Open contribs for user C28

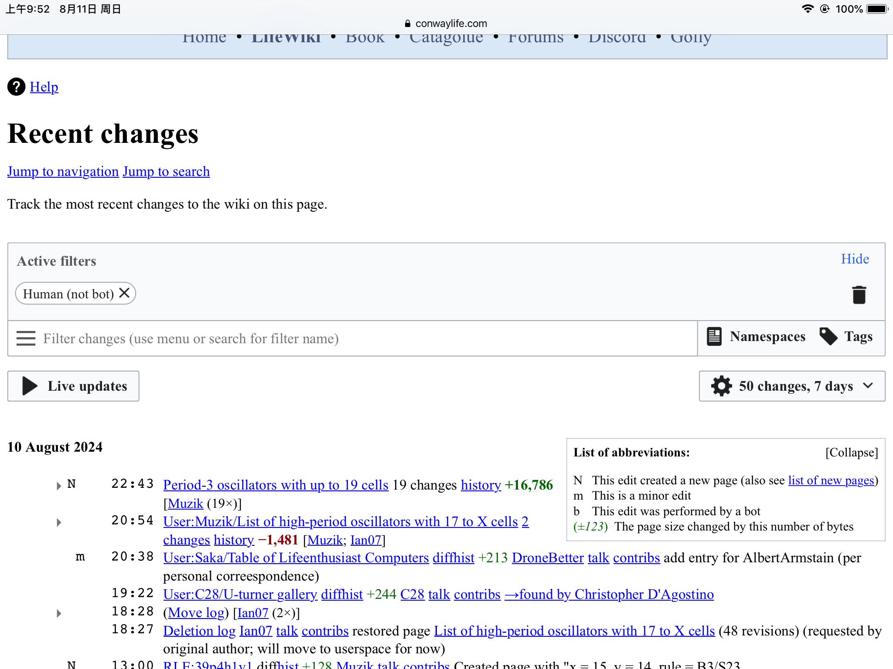(477, 594)
